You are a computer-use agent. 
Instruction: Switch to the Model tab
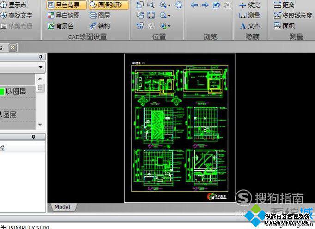(62, 207)
